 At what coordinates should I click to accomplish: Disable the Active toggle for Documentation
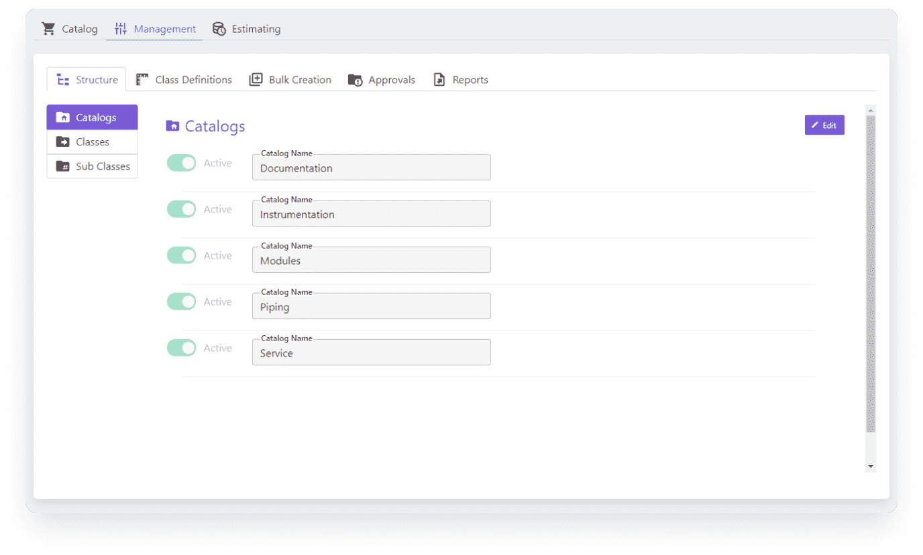point(181,162)
